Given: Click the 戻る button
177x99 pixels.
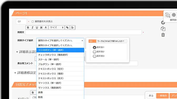Looking at the screenshot, I should pos(151,96).
